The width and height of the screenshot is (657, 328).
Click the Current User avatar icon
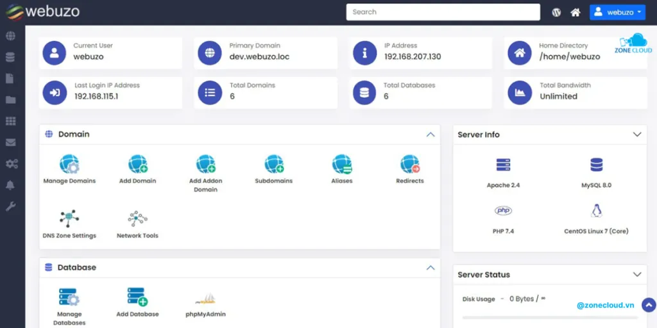coord(54,53)
